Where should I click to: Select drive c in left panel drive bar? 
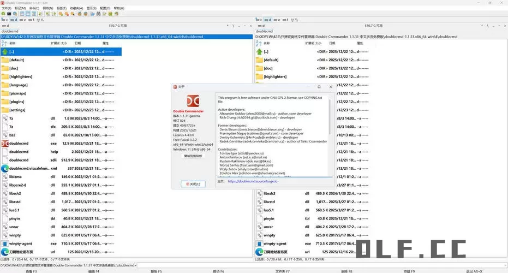(x=4, y=20)
